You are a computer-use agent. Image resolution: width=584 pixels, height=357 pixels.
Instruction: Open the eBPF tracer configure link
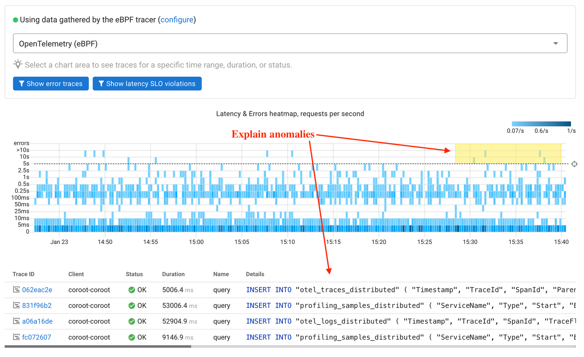(177, 19)
